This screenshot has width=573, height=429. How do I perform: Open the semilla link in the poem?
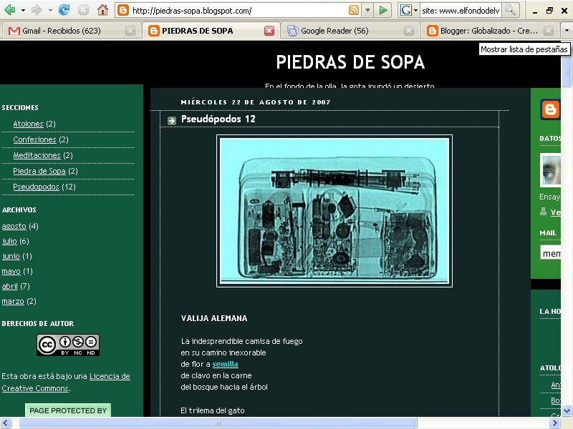point(226,364)
